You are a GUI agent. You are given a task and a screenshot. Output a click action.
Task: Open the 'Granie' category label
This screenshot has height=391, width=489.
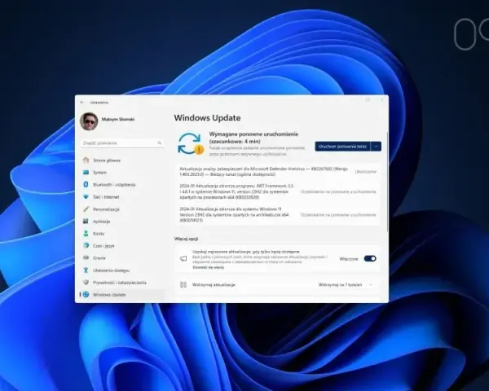click(99, 258)
